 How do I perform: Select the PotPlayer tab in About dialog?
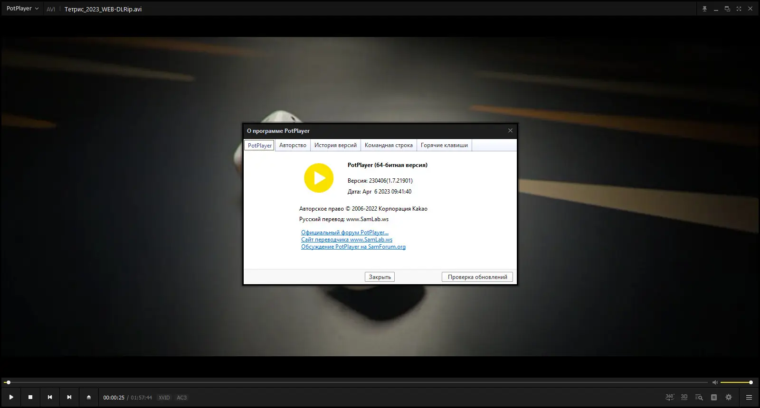tap(260, 145)
